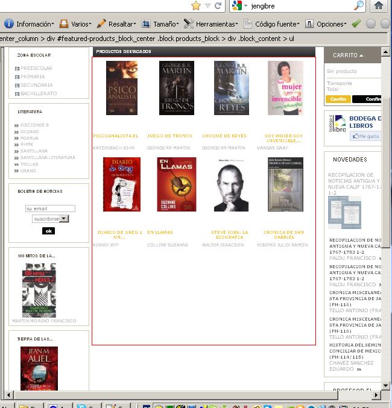Expand the PREESCOLAR category

(17, 69)
